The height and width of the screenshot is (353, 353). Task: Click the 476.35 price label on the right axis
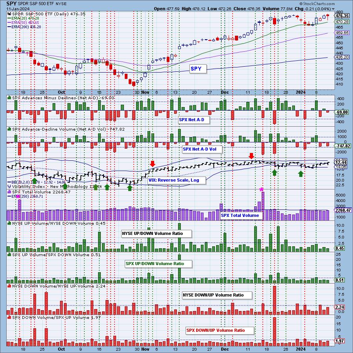[342, 16]
